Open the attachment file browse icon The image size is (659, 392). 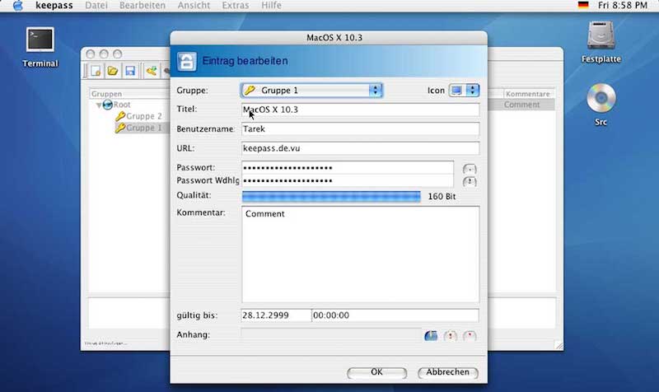click(x=431, y=336)
